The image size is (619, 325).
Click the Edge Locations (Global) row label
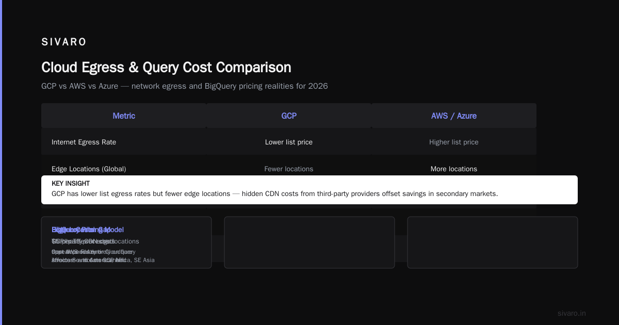click(89, 169)
